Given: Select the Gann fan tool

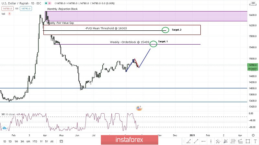Looking at the screenshot, I should (225, 141).
